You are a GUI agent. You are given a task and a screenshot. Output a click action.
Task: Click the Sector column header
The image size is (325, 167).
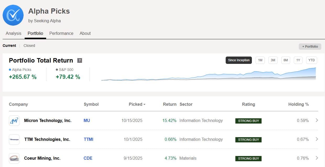point(186,104)
